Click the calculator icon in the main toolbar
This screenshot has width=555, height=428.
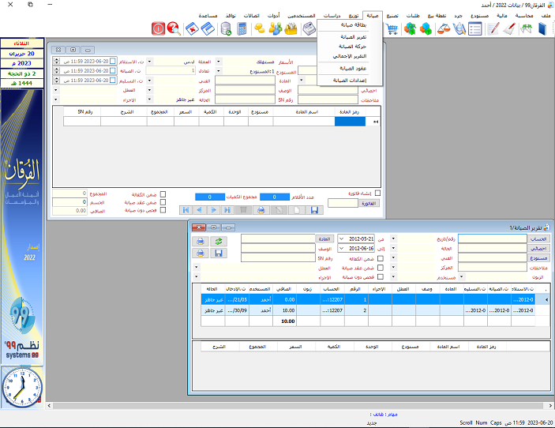click(242, 29)
